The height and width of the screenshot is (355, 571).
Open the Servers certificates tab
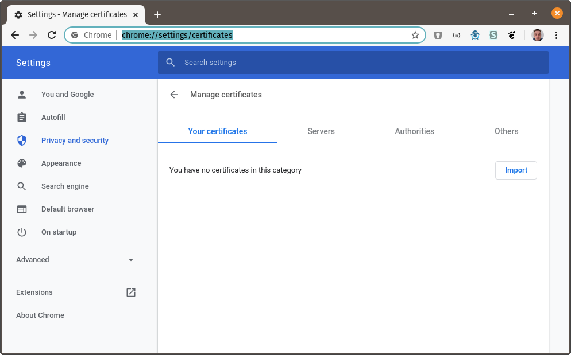[321, 131]
